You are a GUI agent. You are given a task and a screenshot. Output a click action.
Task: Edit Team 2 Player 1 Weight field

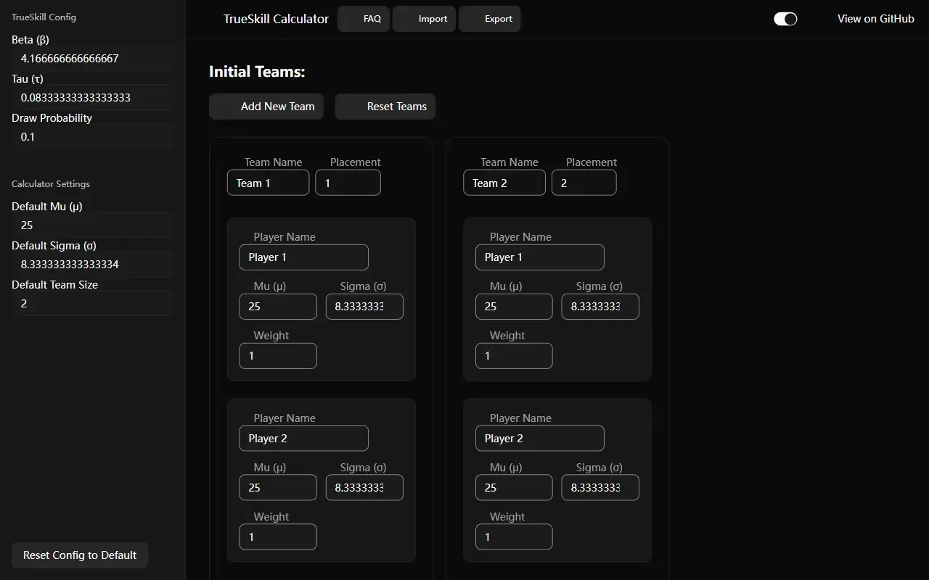pos(514,356)
